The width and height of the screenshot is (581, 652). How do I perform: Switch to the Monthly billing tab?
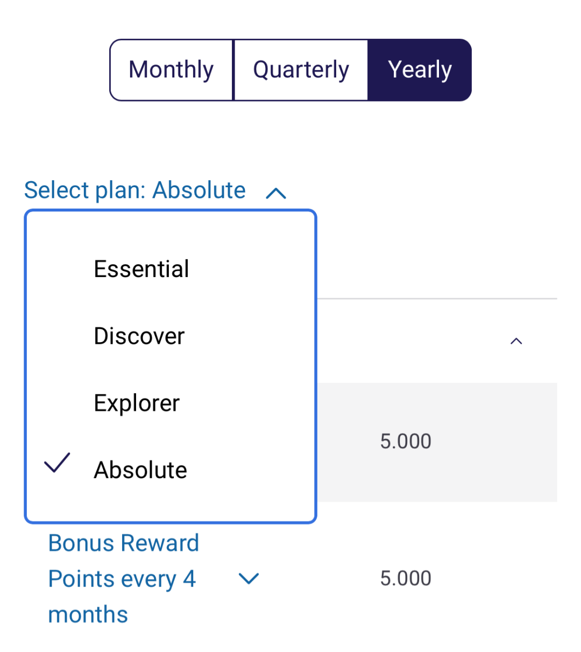171,70
